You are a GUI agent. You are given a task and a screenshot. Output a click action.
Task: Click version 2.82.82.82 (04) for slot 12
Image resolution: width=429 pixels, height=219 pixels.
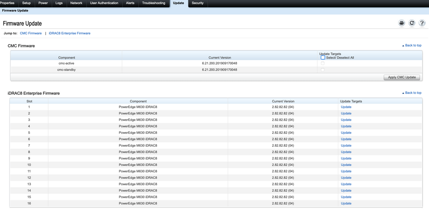[x=283, y=178]
